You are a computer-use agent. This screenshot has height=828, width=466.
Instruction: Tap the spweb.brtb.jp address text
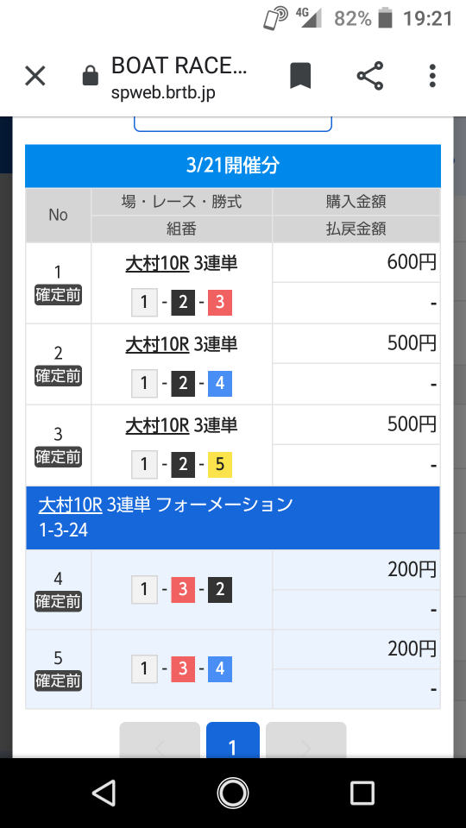pyautogui.click(x=163, y=93)
